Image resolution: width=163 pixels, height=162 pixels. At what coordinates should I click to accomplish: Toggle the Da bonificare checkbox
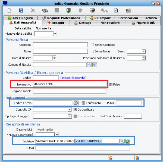click(75, 110)
